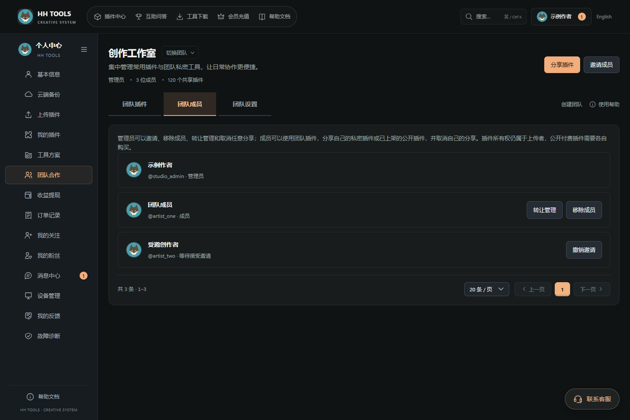
Task: Click the 设备管理 monitor icon
Action: tap(28, 296)
